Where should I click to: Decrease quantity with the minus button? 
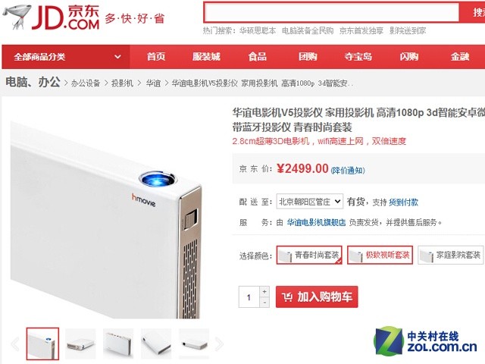coord(264,302)
